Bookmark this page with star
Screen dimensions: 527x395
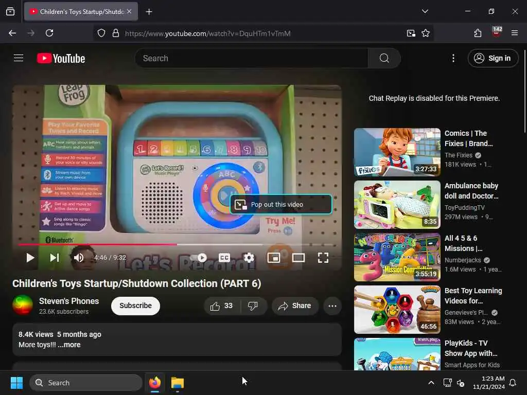click(426, 33)
